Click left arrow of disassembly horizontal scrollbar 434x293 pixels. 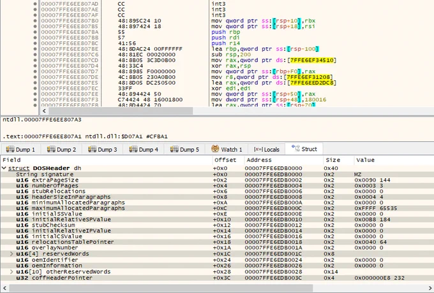pyautogui.click(x=44, y=111)
